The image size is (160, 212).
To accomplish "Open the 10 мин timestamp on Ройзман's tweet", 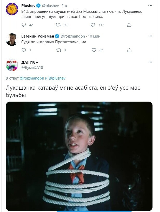I will 94,36.
